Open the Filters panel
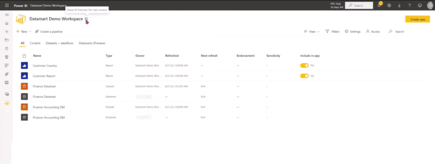The width and height of the screenshot is (435, 164). (x=332, y=31)
